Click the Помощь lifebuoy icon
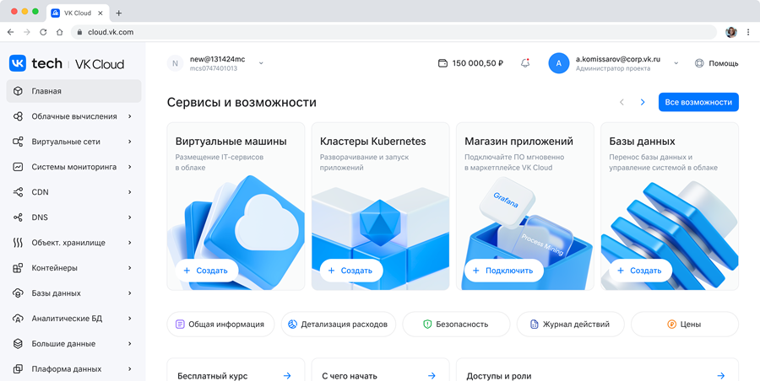The height and width of the screenshot is (381, 760). [699, 63]
